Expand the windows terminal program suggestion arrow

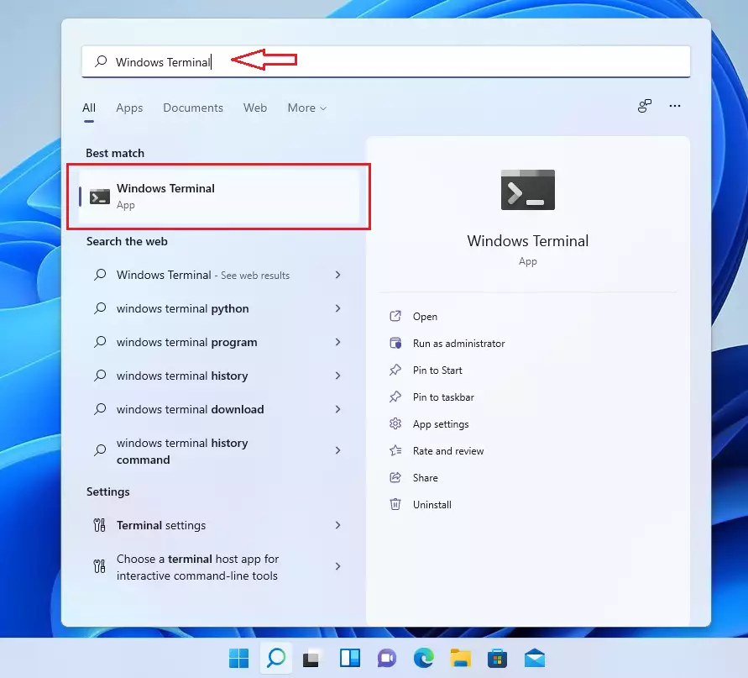337,342
